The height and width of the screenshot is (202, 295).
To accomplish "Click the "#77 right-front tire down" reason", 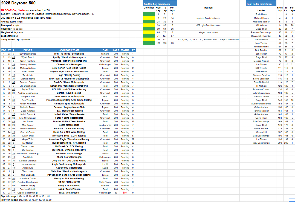I will (x=208, y=25).
